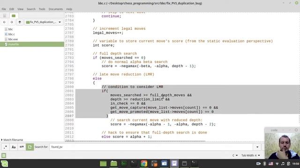Go up to the parent folder
Screen dimensions: 300x168
20,22
